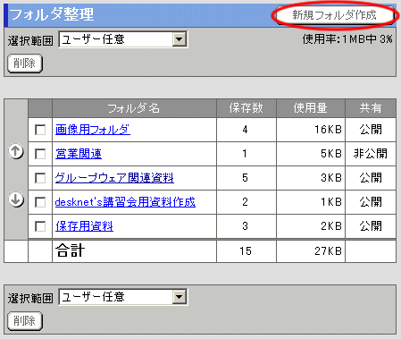Open the 画像用フォルダ link
This screenshot has height=339, width=401.
[x=93, y=130]
